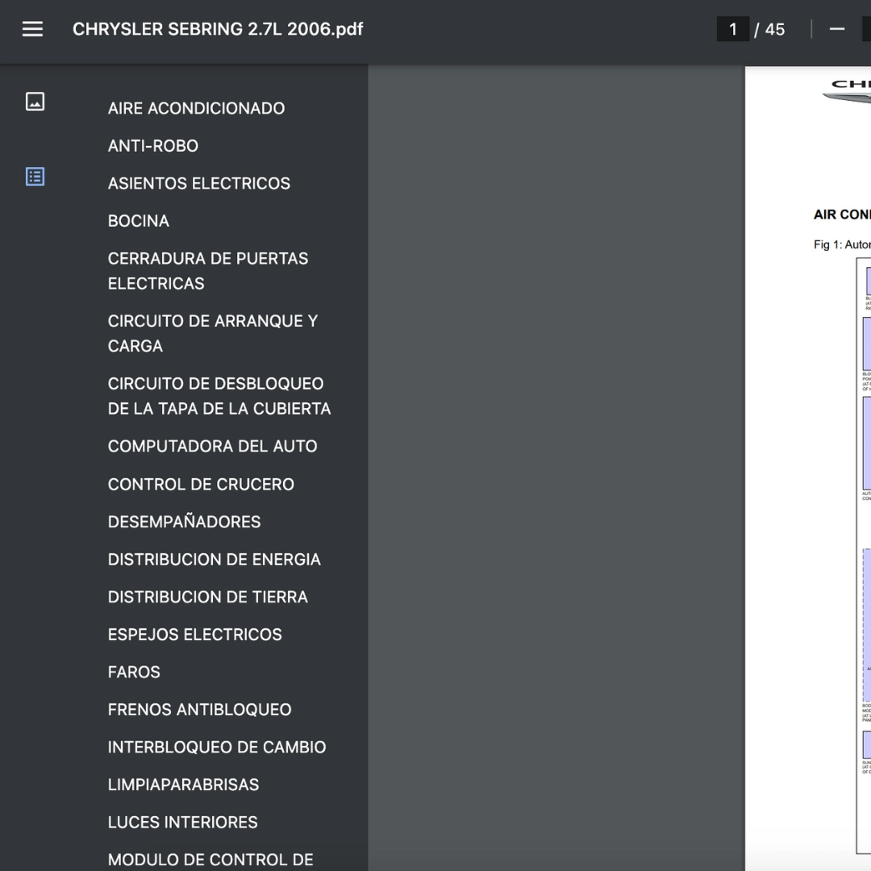Screen dimensions: 871x871
Task: Go to DISTRIBUCION DE TIERRA bookmark
Action: tap(208, 597)
